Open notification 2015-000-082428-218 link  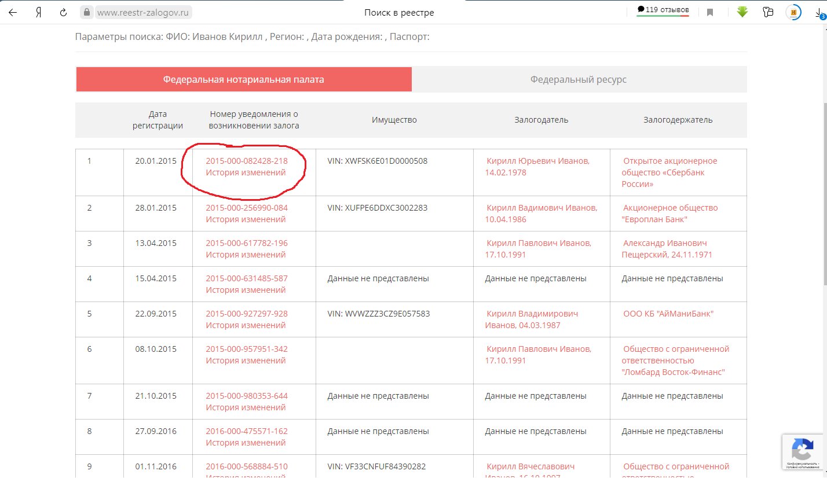247,161
